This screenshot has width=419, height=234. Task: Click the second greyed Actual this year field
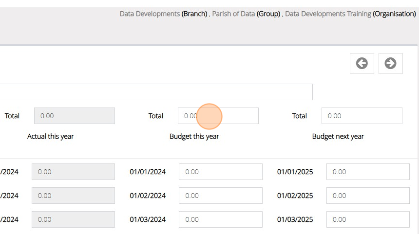[73, 196]
